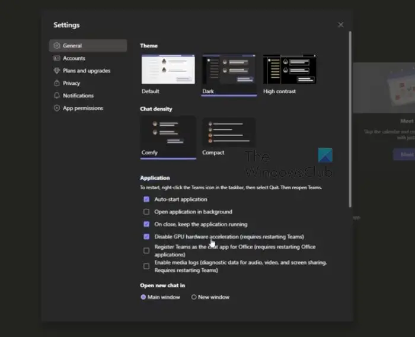Click the Meet button in background window
The width and height of the screenshot is (415, 337).
pos(405,154)
